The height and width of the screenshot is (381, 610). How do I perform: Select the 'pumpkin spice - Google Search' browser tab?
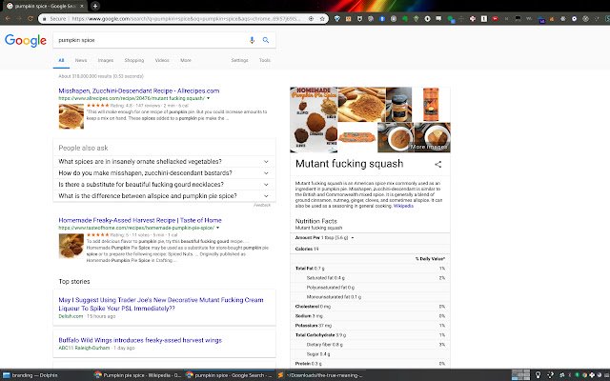(x=45, y=7)
